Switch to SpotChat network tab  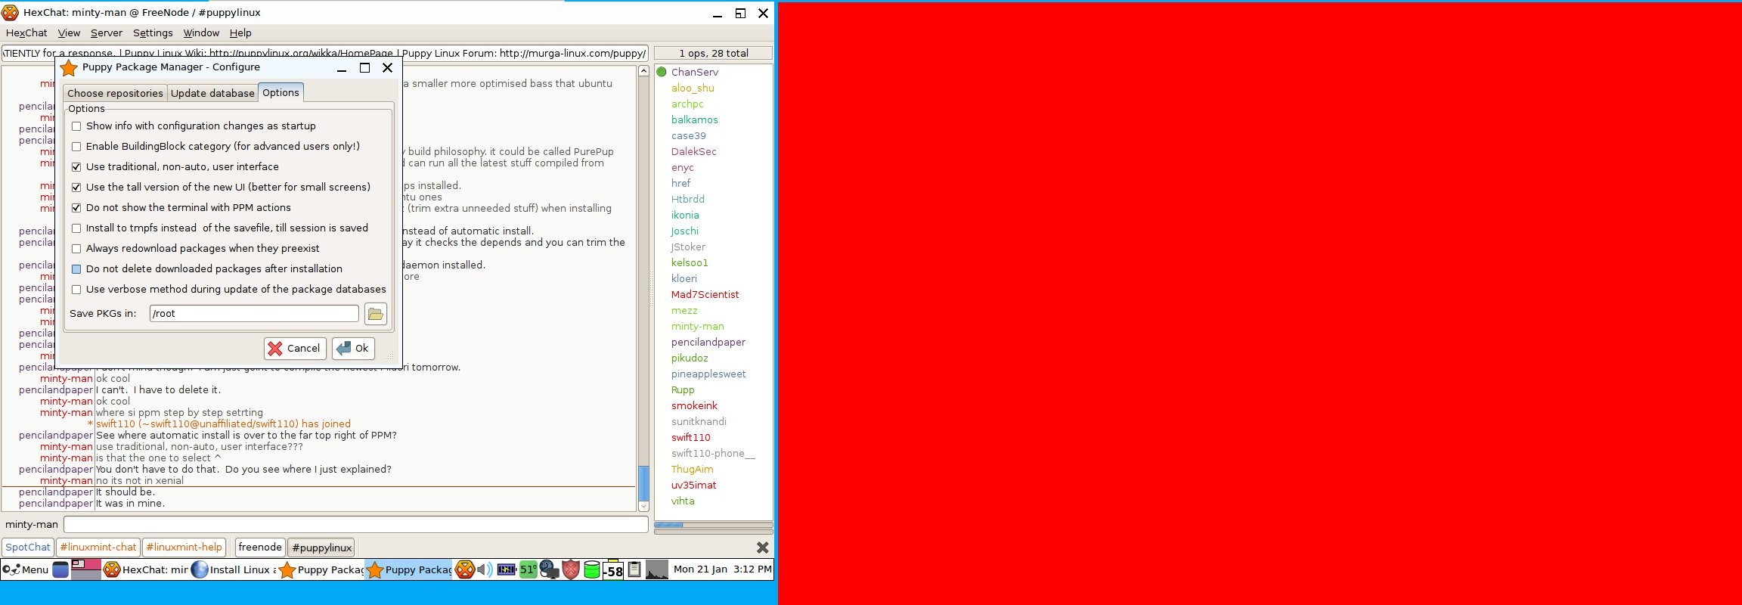pyautogui.click(x=28, y=547)
